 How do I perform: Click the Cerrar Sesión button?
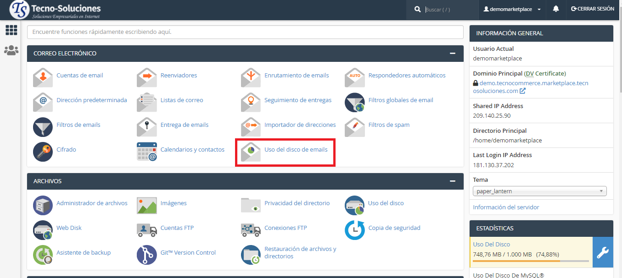tap(592, 9)
